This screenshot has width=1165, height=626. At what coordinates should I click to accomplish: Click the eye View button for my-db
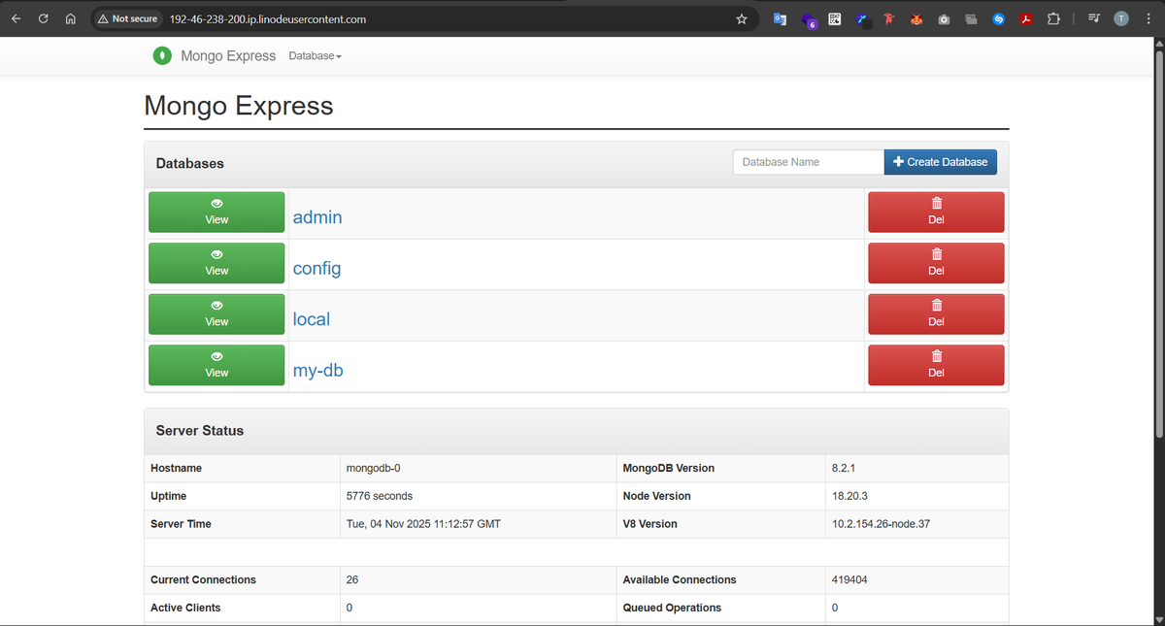[216, 365]
